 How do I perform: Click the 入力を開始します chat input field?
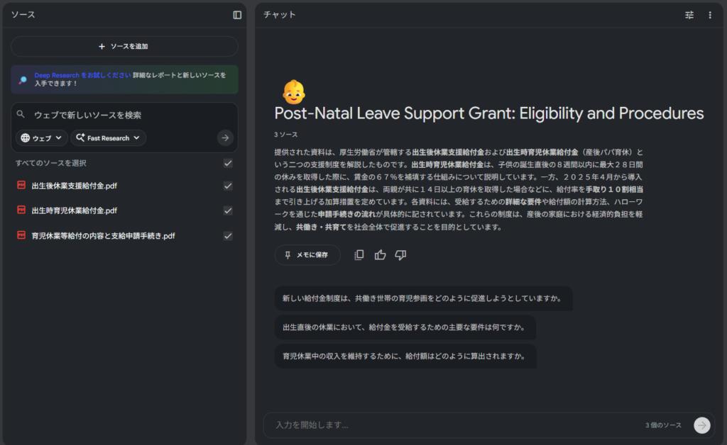coord(454,425)
